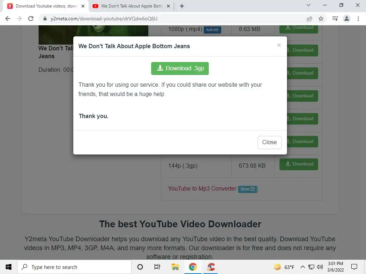
Task: Go back with browser back arrow
Action: [x=8, y=19]
